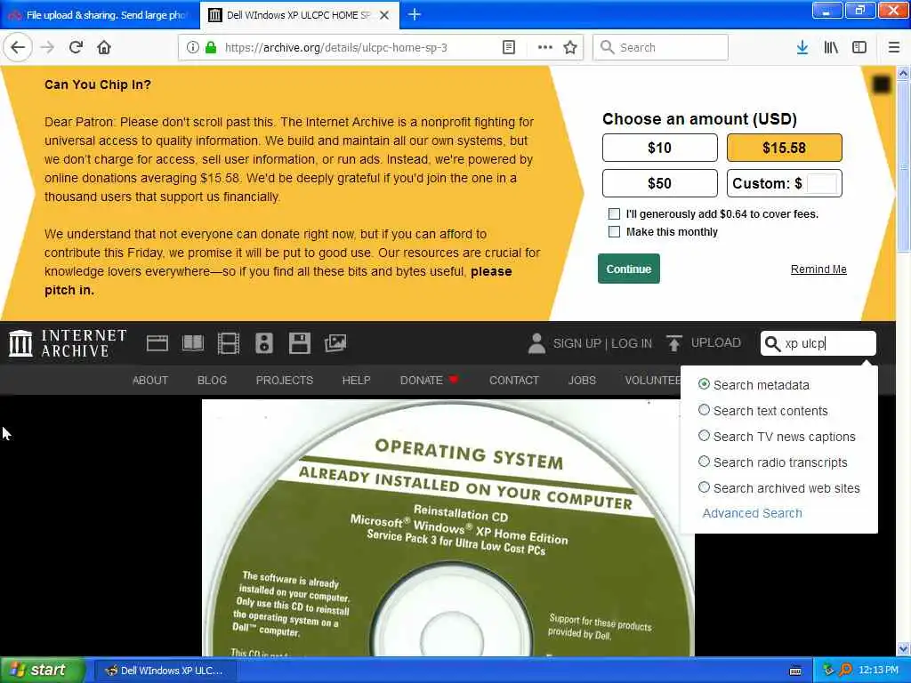Click the page scrollbar down arrow
The height and width of the screenshot is (683, 911).
click(x=903, y=648)
